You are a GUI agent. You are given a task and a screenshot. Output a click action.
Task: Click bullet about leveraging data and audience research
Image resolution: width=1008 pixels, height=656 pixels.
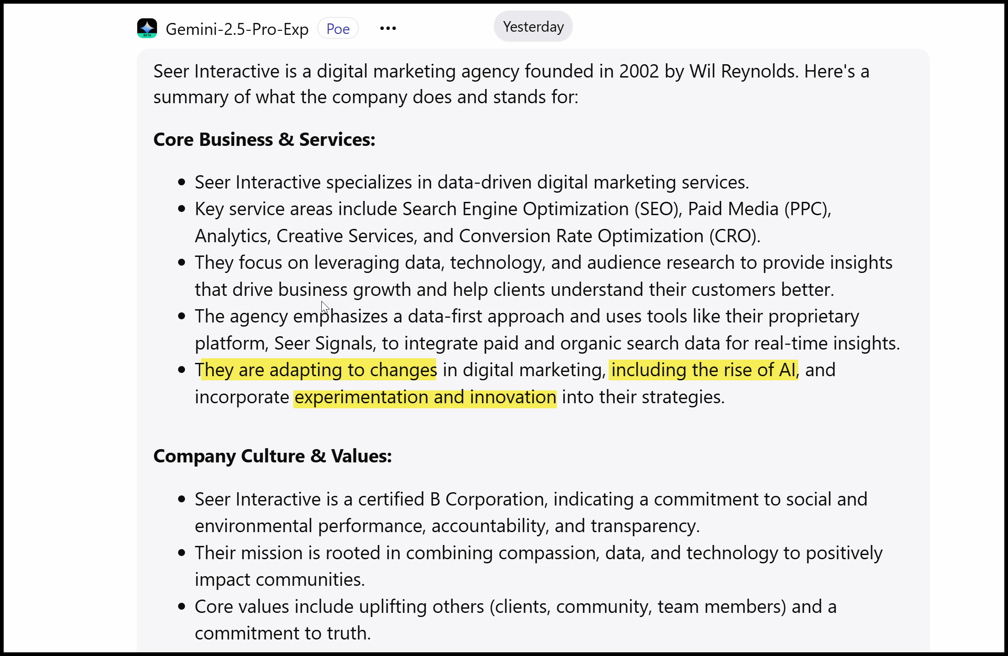543,263
